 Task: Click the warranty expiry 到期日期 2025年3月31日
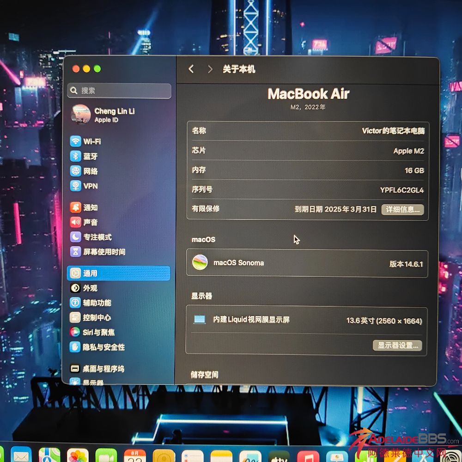pyautogui.click(x=335, y=209)
